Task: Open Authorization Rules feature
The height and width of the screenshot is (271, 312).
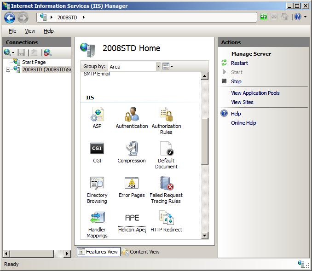Action: click(166, 115)
